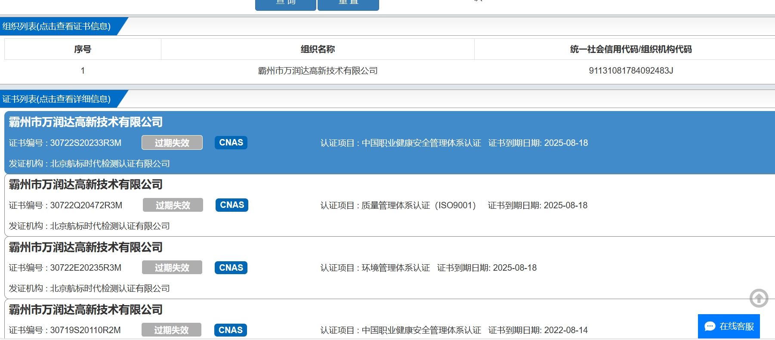The image size is (775, 340).
Task: Open company title of certificate 30722S20233R3M
Action: (x=86, y=122)
